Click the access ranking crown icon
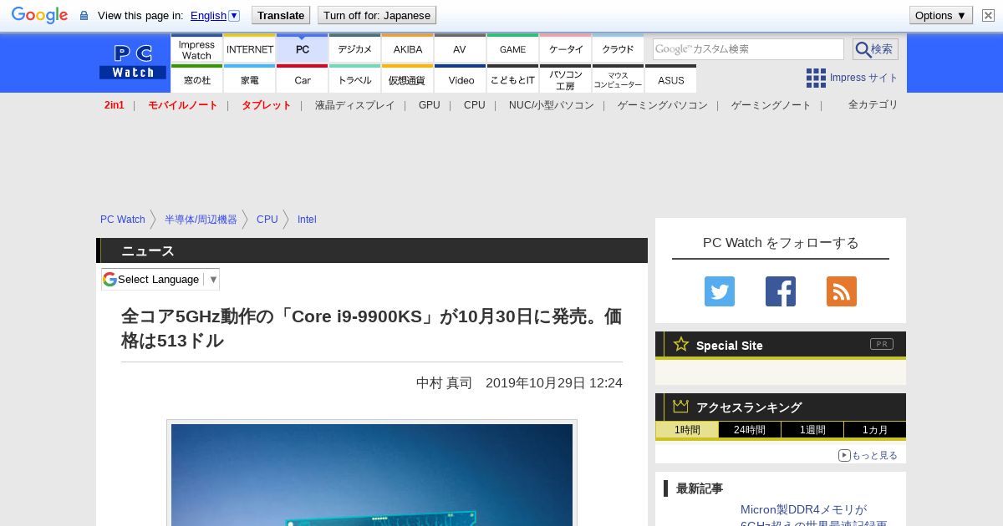Viewport: 1003px width, 526px height. 681,406
